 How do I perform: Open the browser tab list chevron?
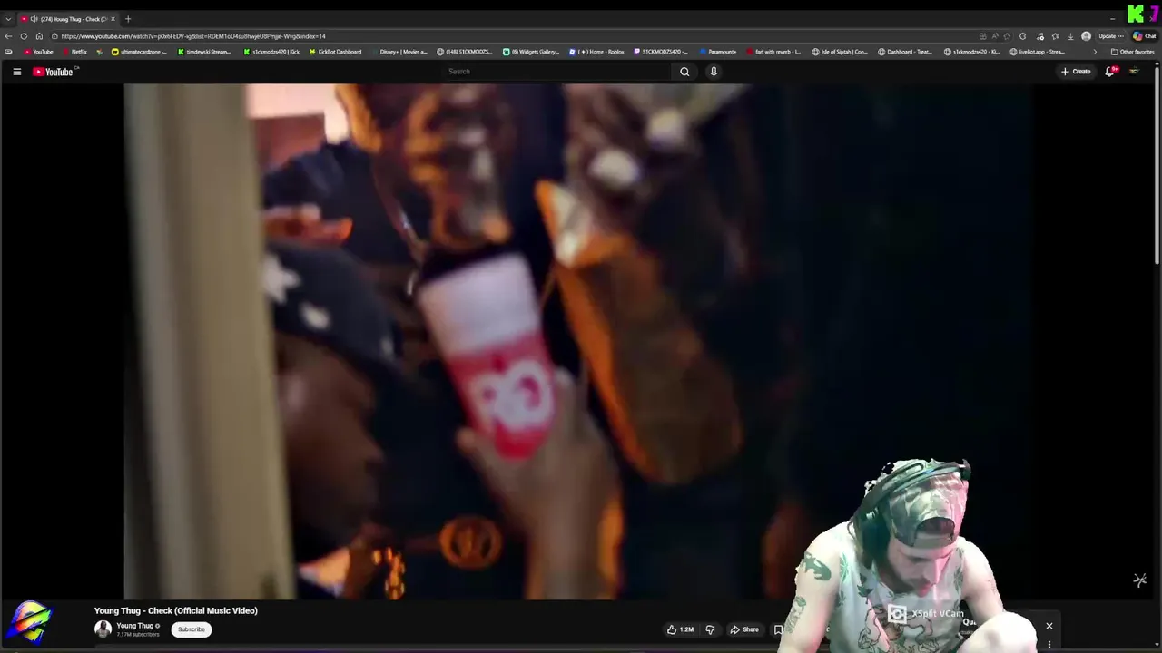(x=8, y=19)
